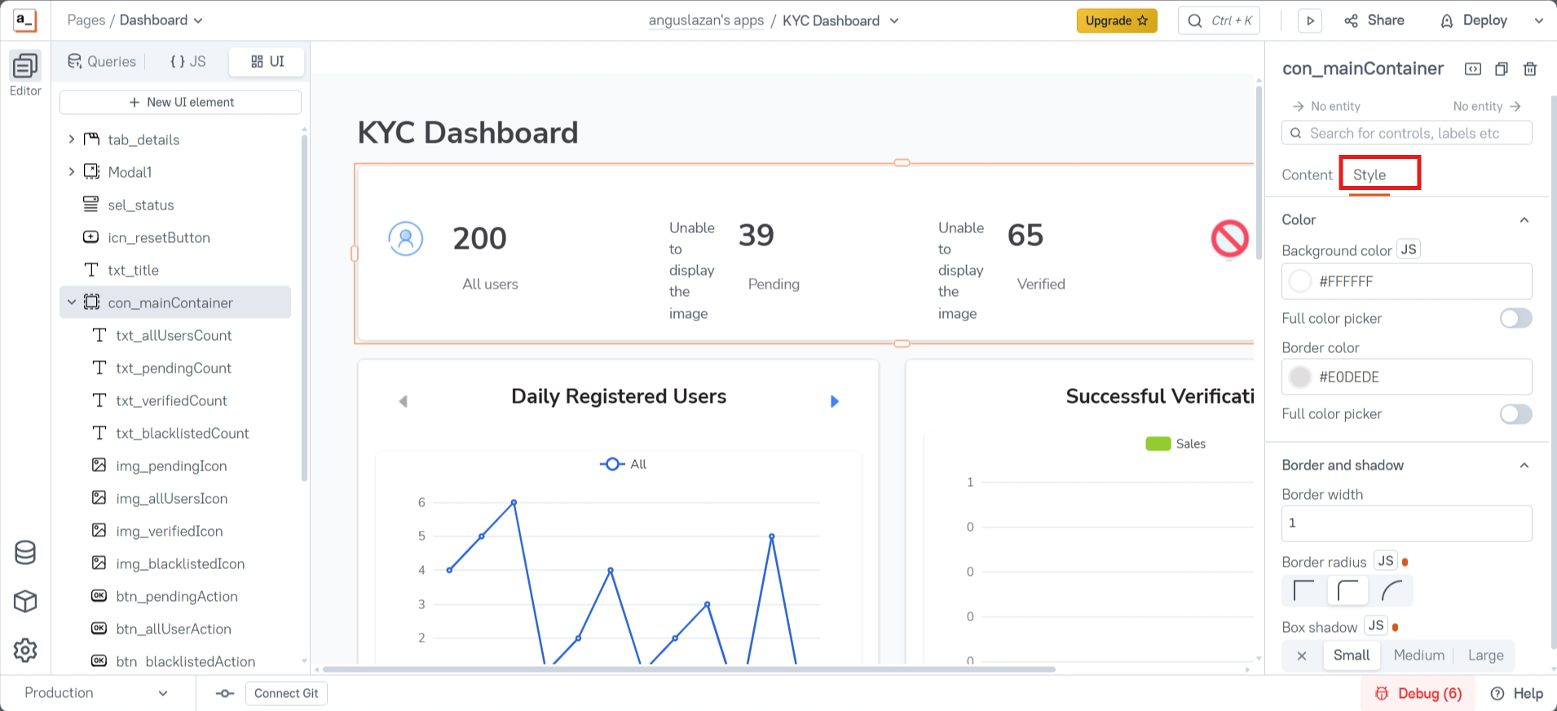This screenshot has width=1557, height=711.
Task: Toggle JS for Box shadow
Action: tap(1376, 626)
